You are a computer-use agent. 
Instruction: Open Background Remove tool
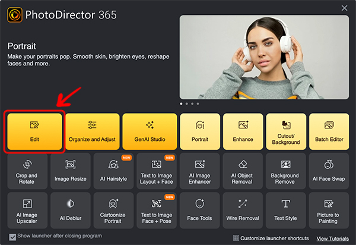click(285, 171)
